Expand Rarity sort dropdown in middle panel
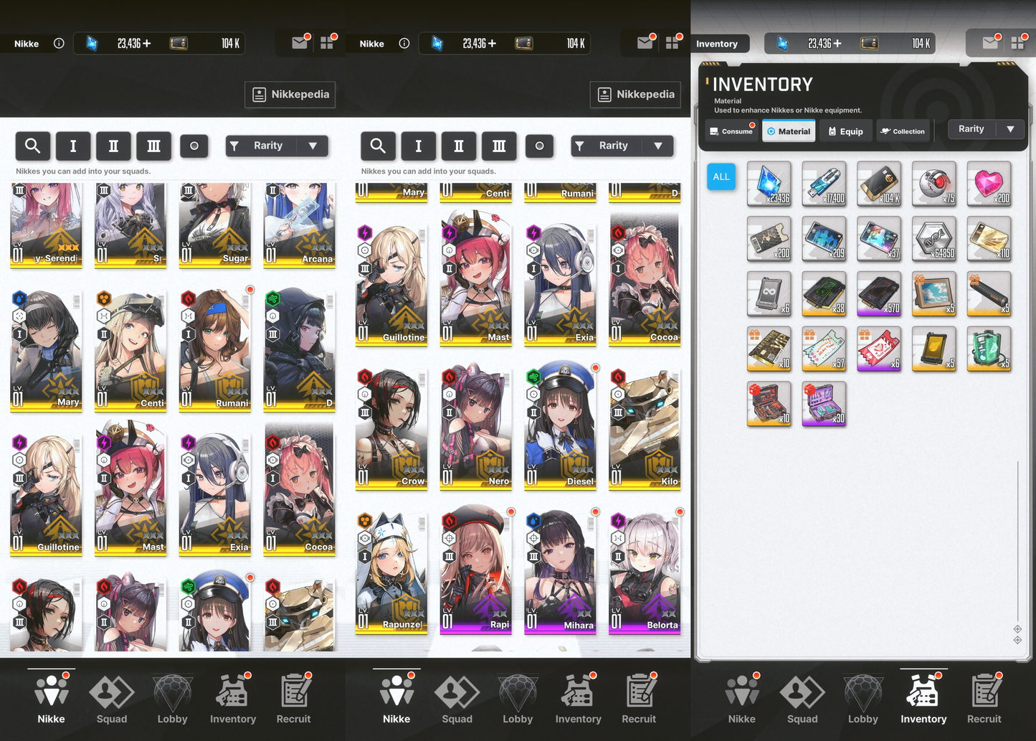This screenshot has width=1036, height=741. click(622, 146)
